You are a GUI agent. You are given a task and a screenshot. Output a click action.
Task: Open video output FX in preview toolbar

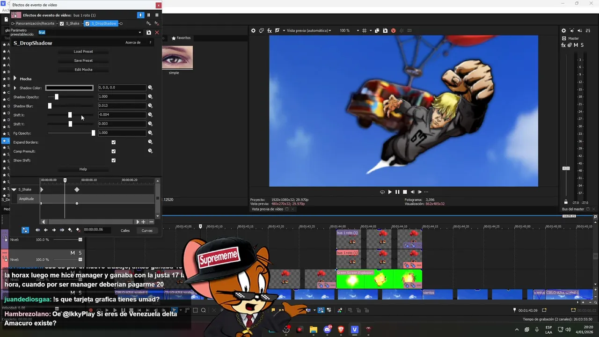click(270, 30)
